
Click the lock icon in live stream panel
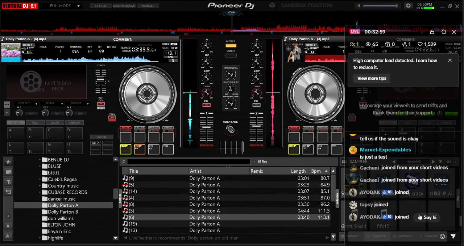coord(432,32)
